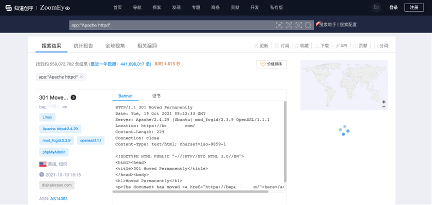This screenshot has width=432, height=205.
Task: Click the banner horizontal scrollbar
Action: [190, 191]
